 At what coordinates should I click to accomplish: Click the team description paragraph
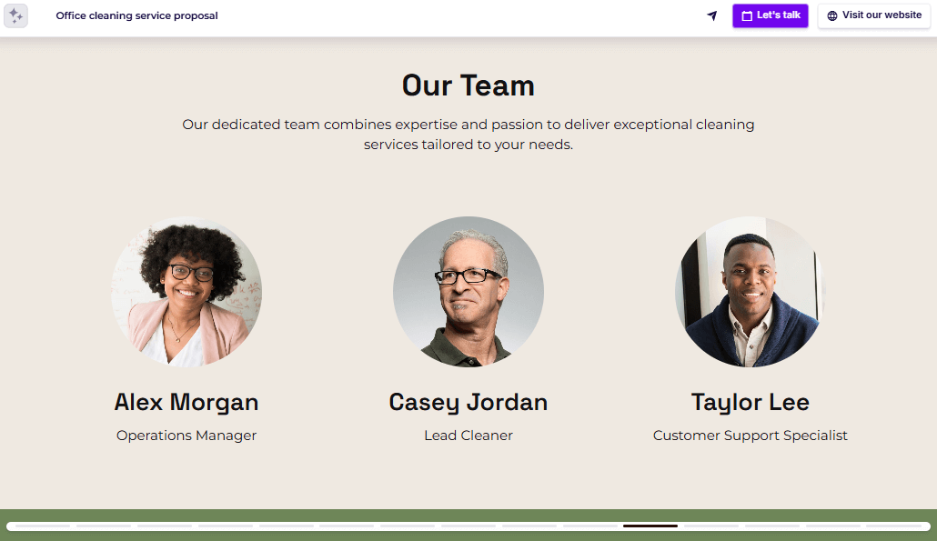tap(468, 134)
